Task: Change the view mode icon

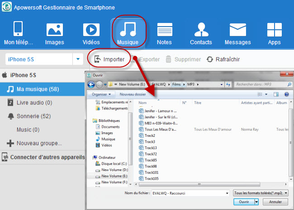Action: (260, 94)
